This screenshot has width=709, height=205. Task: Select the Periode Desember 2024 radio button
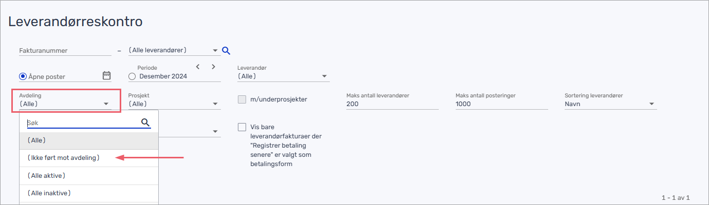[x=132, y=76]
